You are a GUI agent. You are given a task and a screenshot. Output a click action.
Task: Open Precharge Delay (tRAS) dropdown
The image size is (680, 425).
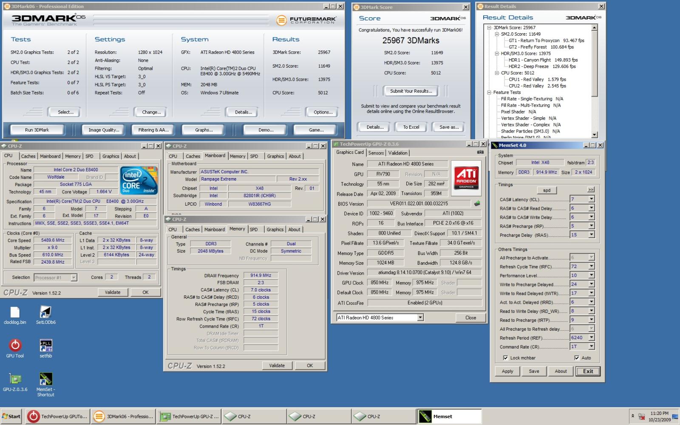pos(591,235)
